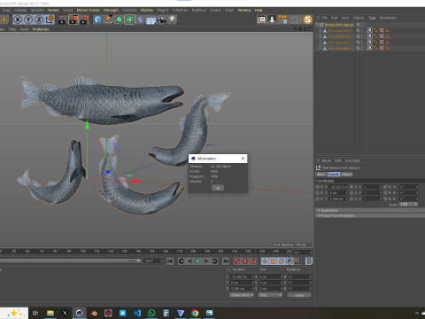Toggle Autokeying red button
The width and height of the screenshot is (425, 319).
coord(245,261)
